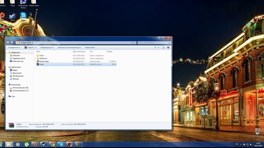Open the uTorrent taskbar icon
The height and width of the screenshot is (148, 264).
coord(26,144)
